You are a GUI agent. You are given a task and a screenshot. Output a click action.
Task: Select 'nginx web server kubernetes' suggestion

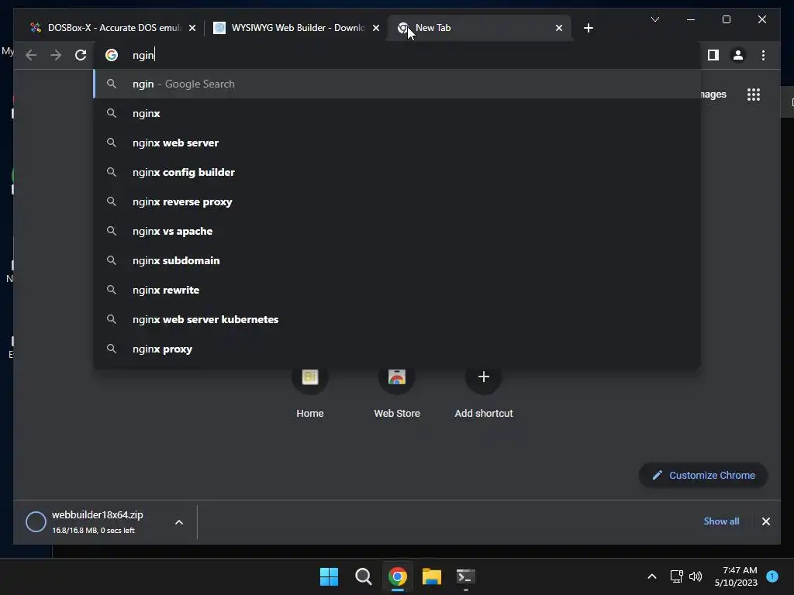398,319
